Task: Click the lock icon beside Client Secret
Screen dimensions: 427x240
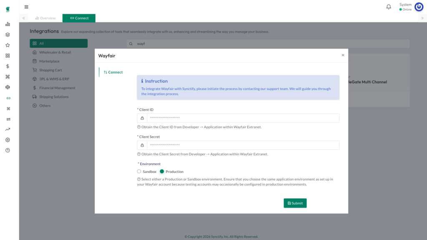Action: (142, 145)
